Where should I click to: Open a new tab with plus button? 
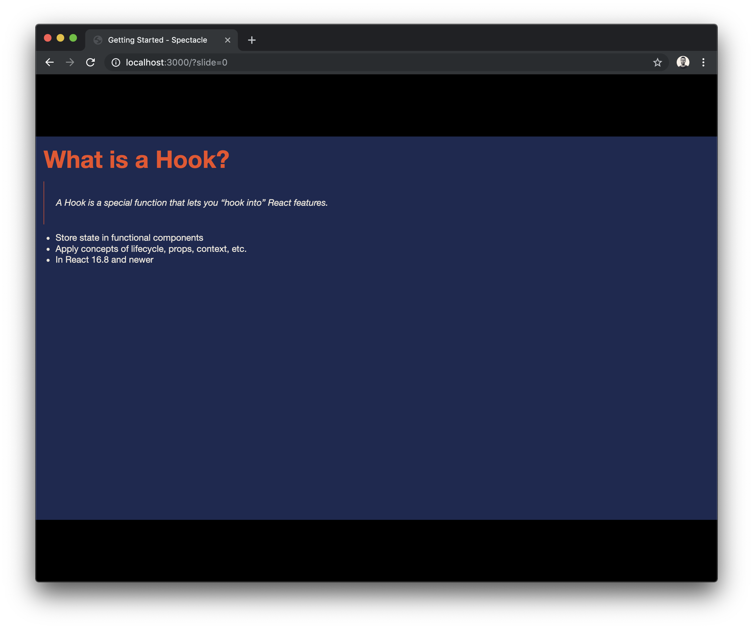(252, 40)
